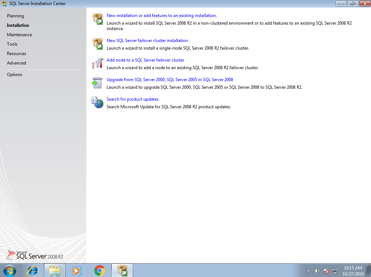Screen dimensions: 371x277
Task: Open New SQL Server failover cluster installation
Action: (x=147, y=41)
